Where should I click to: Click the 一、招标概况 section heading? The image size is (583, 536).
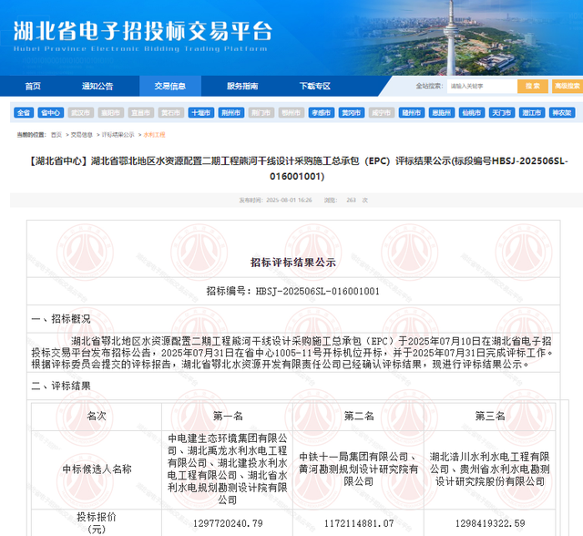[61, 319]
